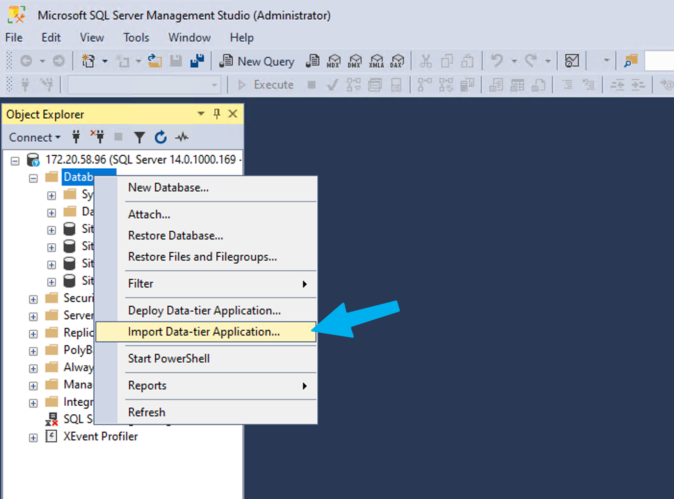Collapse the Databases folder node
The image size is (674, 499).
click(x=33, y=178)
